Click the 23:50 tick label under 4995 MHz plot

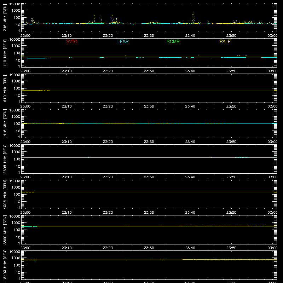231,213
